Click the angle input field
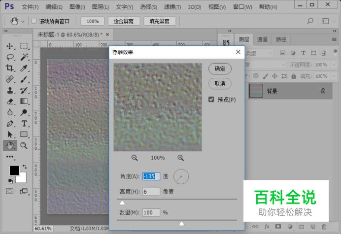 (151, 176)
